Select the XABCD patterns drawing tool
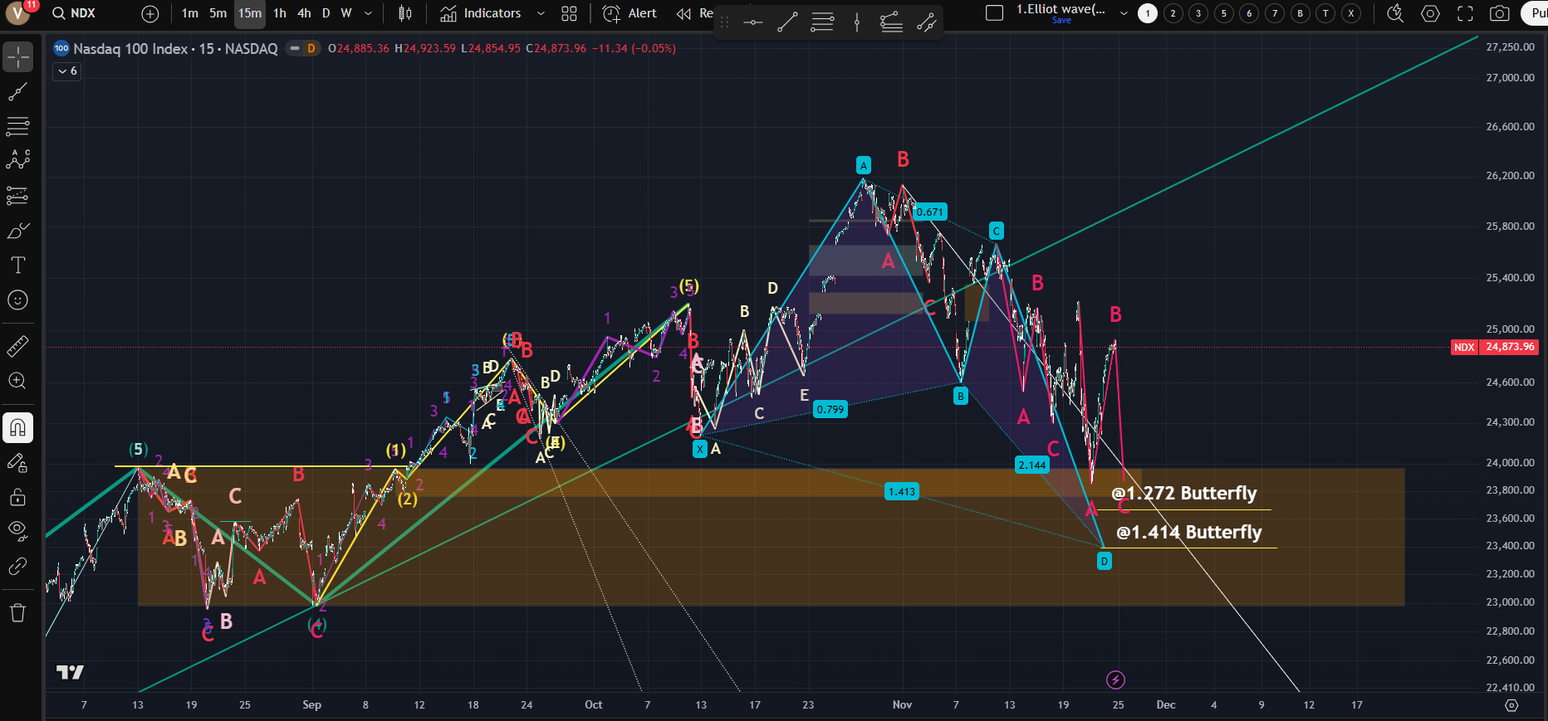This screenshot has width=1548, height=721. click(x=17, y=160)
